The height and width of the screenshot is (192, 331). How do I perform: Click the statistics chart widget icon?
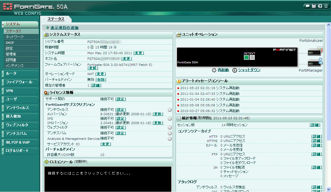coord(179,118)
